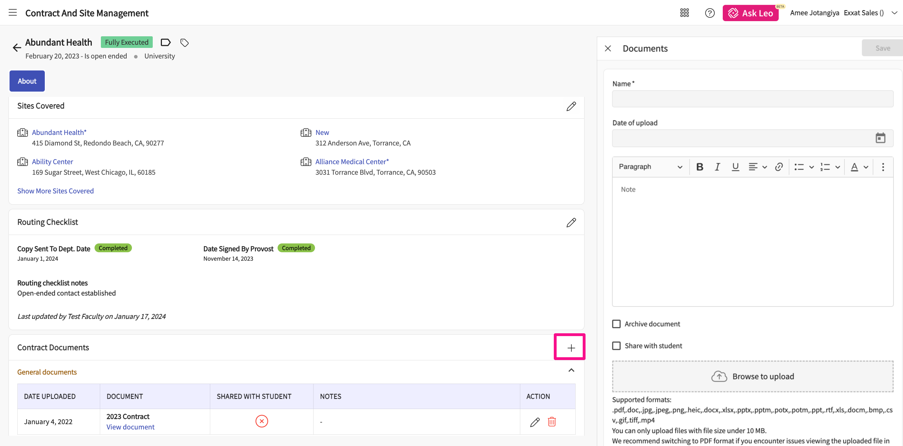Click into the document Name field
Image resolution: width=903 pixels, height=446 pixels.
coord(752,99)
